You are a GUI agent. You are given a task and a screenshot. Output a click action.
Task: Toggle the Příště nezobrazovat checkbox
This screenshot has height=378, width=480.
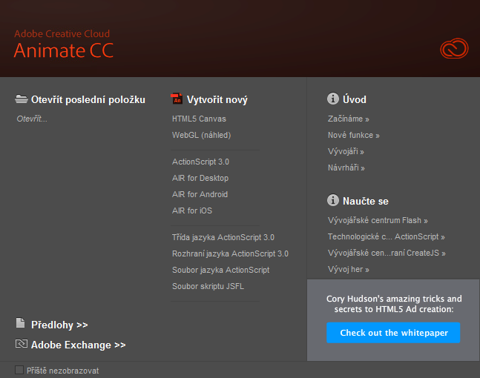coord(19,369)
